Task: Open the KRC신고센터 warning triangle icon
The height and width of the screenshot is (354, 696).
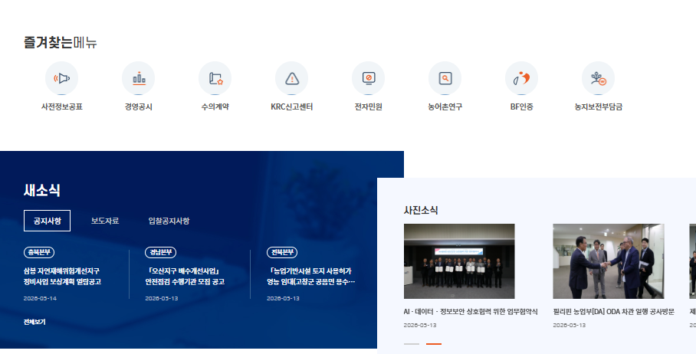Action: click(x=291, y=78)
